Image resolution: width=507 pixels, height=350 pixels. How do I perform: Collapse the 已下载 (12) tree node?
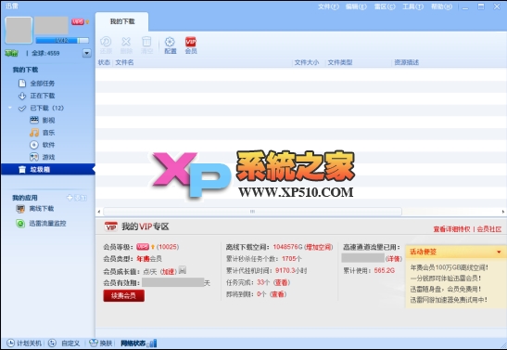(x=10, y=108)
